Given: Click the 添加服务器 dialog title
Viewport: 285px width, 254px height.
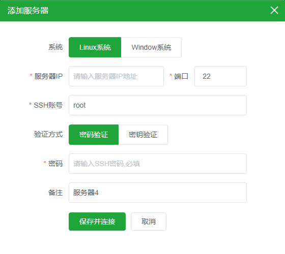Looking at the screenshot, I should tap(28, 10).
